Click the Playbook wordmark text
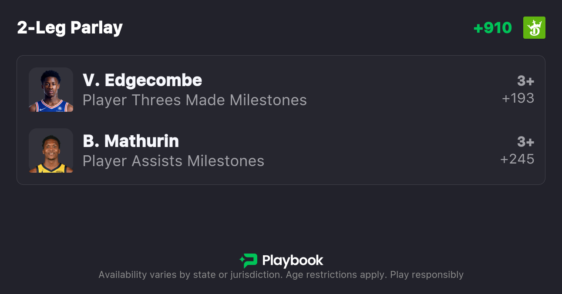This screenshot has height=294, width=562. click(293, 261)
